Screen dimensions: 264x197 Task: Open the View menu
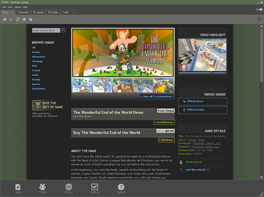pyautogui.click(x=10, y=7)
